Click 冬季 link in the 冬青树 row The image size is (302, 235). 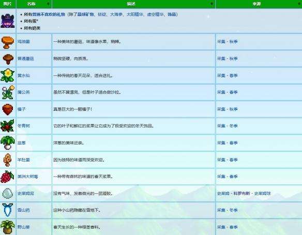click(x=233, y=126)
